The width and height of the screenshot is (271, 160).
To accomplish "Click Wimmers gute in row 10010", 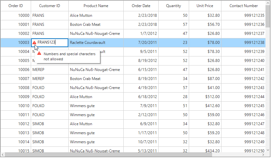I will pyautogui.click(x=96, y=106).
